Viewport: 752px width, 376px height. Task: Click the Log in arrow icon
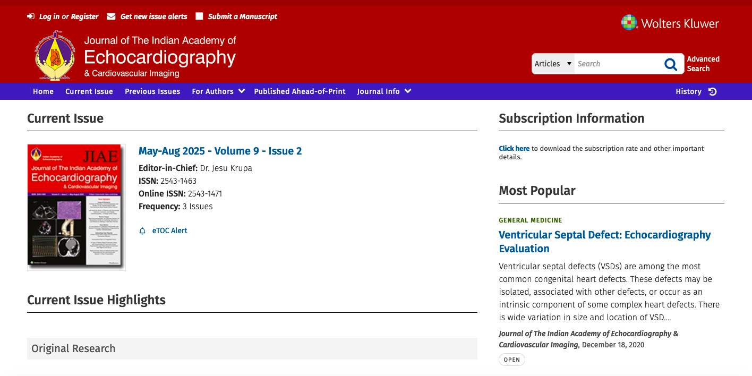31,16
